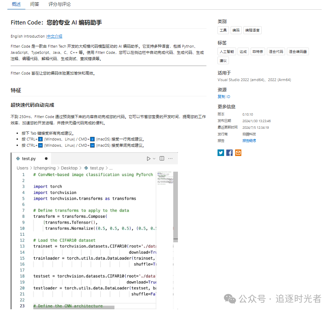Open the run options dropdown arrow

pos(154,158)
